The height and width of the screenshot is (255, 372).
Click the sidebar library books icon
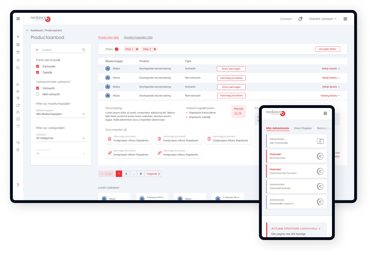18,45
